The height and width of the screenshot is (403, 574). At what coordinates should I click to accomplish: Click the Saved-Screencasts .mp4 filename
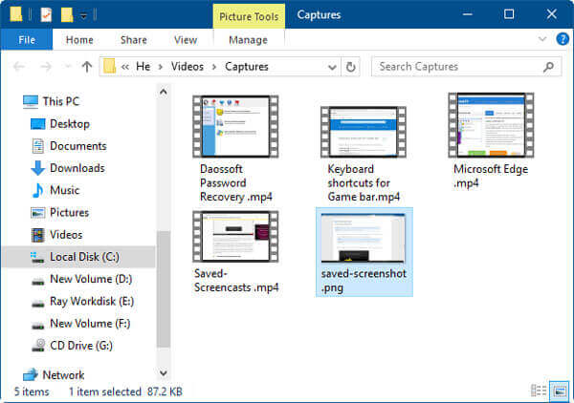(x=236, y=281)
